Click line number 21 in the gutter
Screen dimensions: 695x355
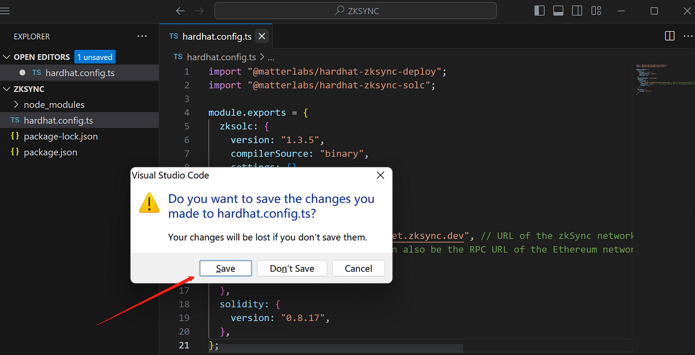pos(184,345)
